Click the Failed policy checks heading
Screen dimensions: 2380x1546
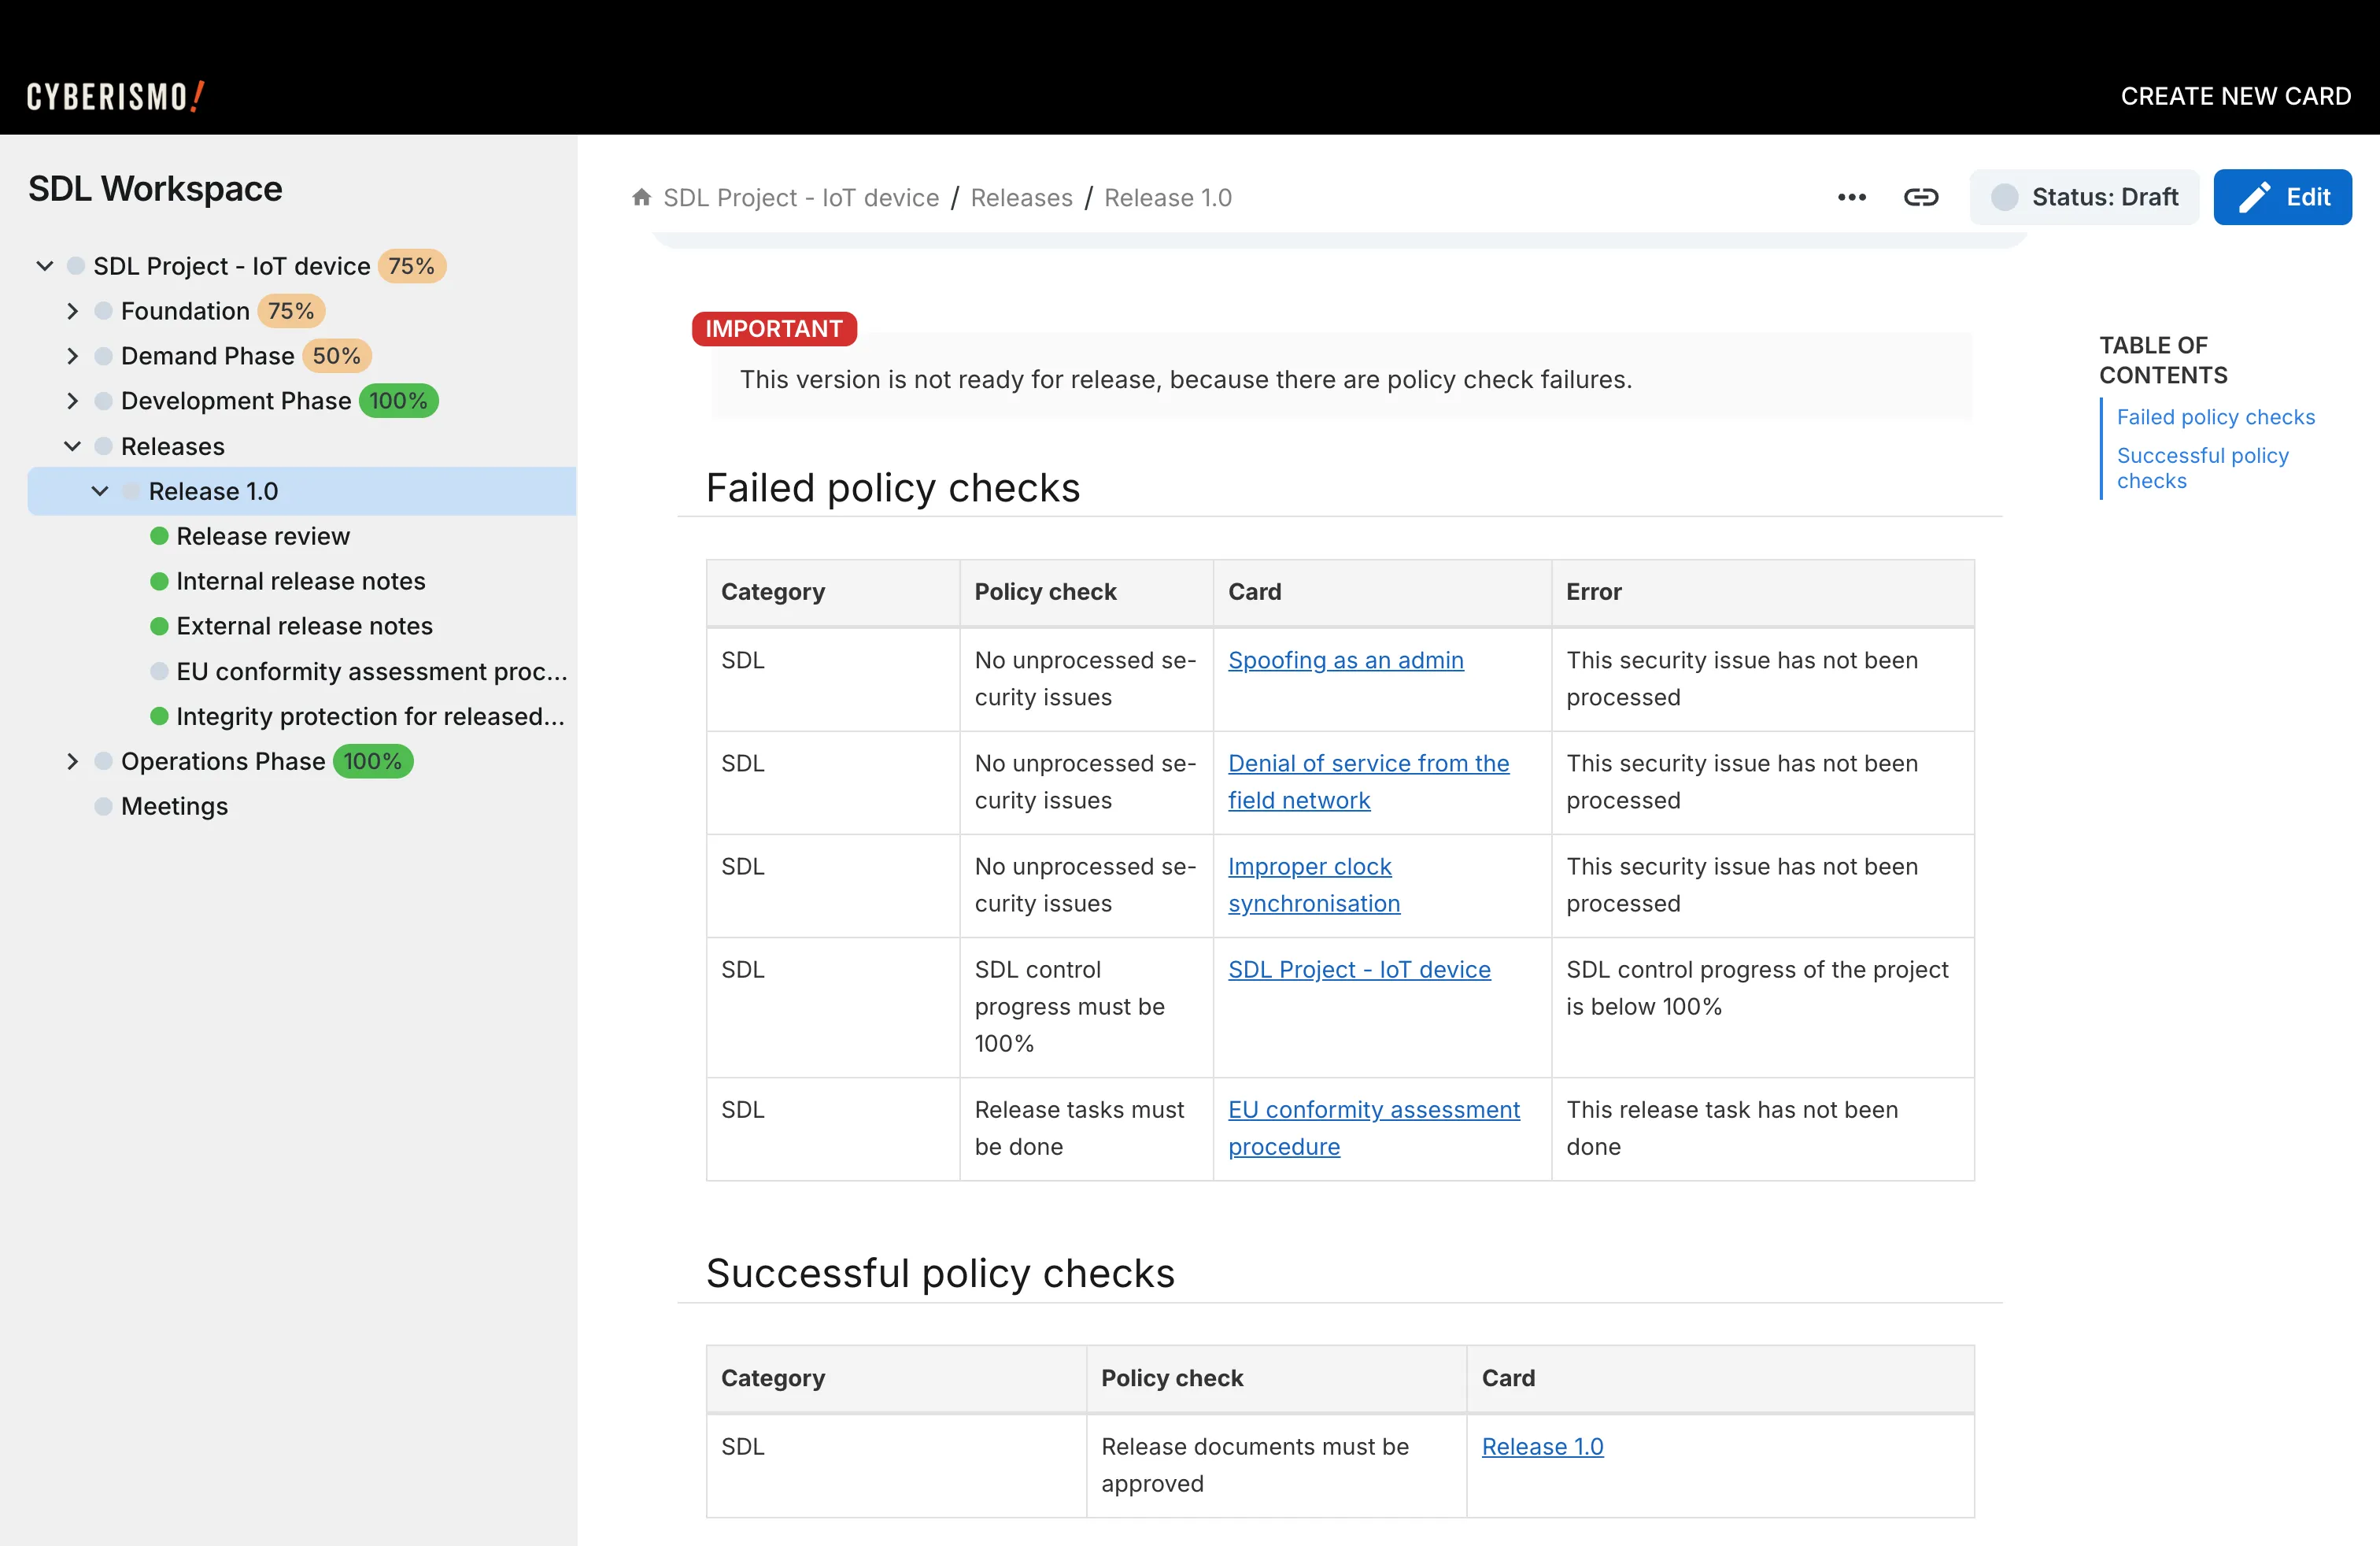tap(892, 487)
